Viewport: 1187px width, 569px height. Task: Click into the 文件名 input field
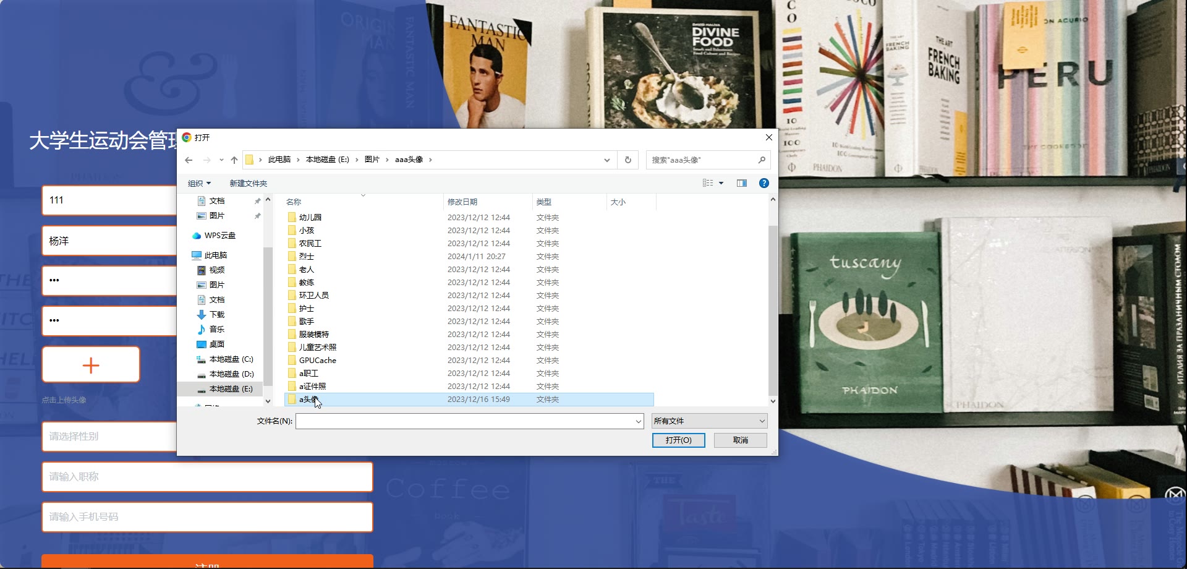[466, 421]
